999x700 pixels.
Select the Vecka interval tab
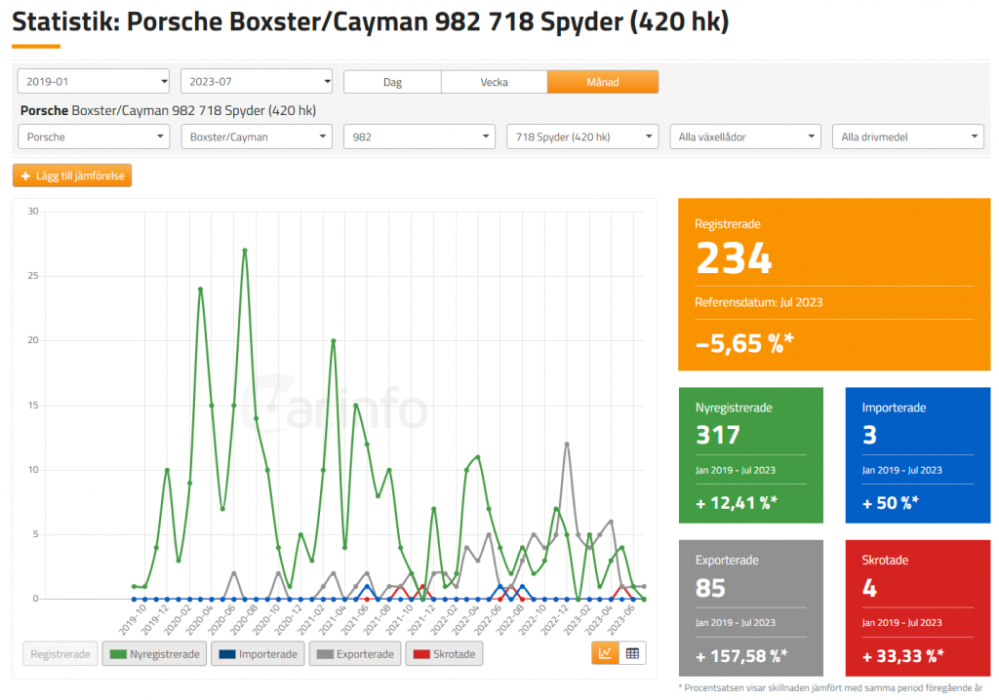pos(494,82)
